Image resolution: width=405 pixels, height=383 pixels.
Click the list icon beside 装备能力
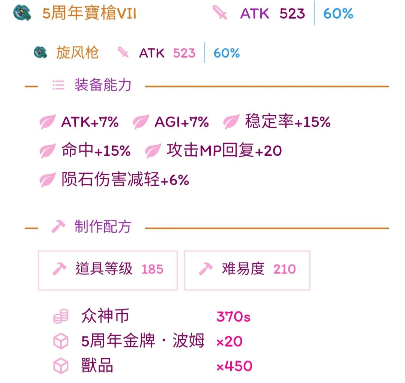(x=58, y=85)
